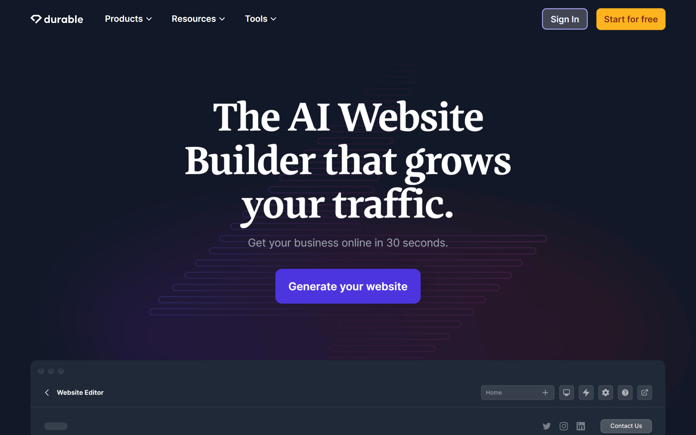696x435 pixels.
Task: Click the LinkedIn icon in footer
Action: coord(580,425)
